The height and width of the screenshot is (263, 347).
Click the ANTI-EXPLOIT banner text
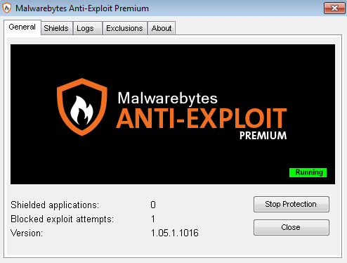point(202,119)
